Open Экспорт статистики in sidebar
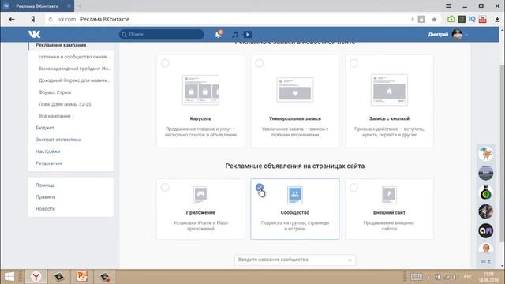 [58, 140]
